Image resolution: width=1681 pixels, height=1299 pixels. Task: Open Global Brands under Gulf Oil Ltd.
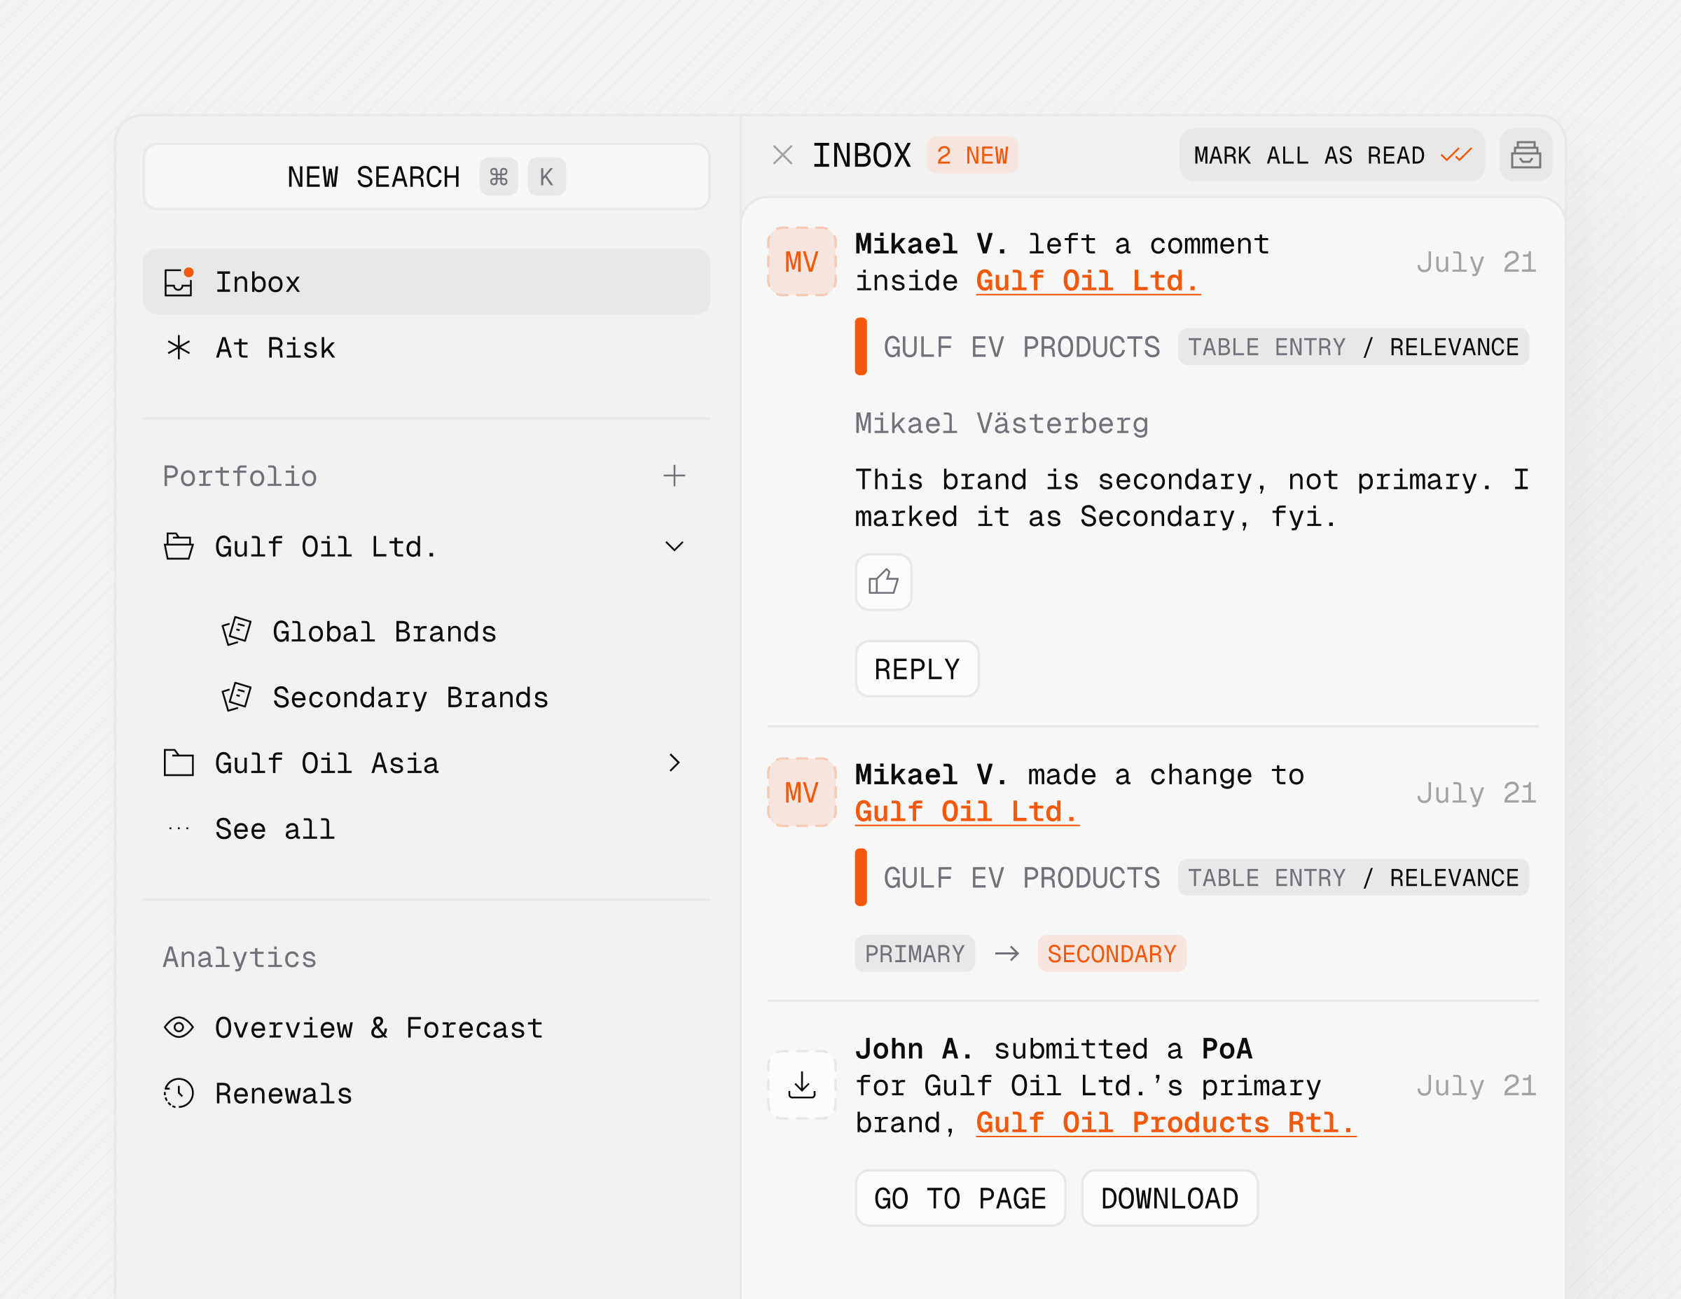[x=383, y=632]
